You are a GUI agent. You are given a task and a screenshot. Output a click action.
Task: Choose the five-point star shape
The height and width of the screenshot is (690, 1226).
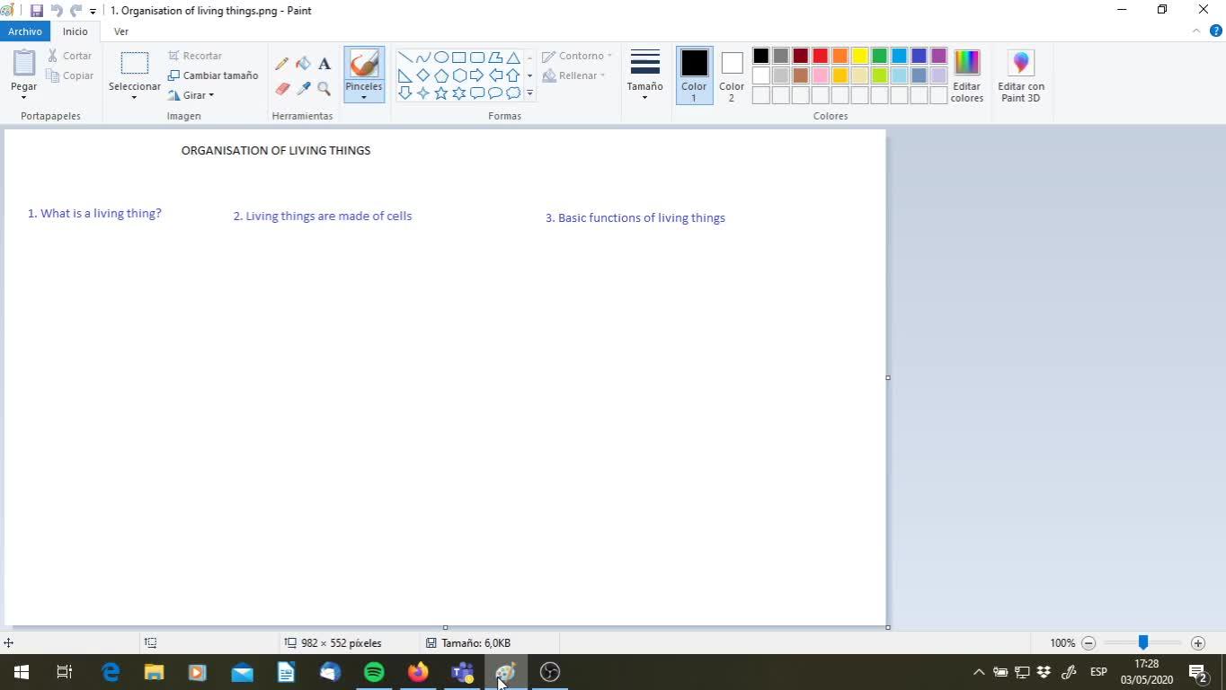coord(440,93)
